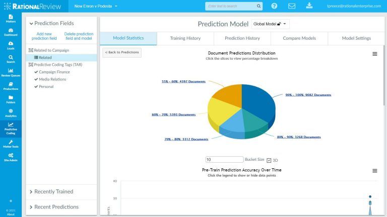Open the New Enron v Podesta dropdown
Image resolution: width=387 pixels, height=217 pixels.
pos(96,6)
